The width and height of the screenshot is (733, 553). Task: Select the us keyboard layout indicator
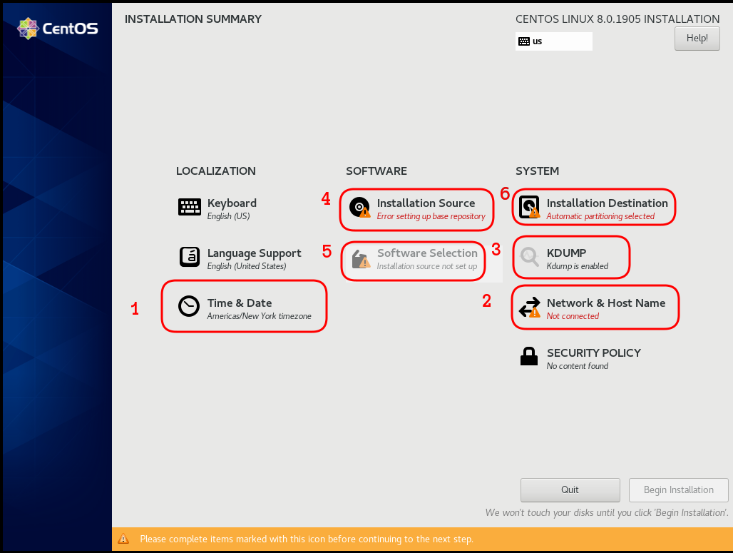point(554,41)
